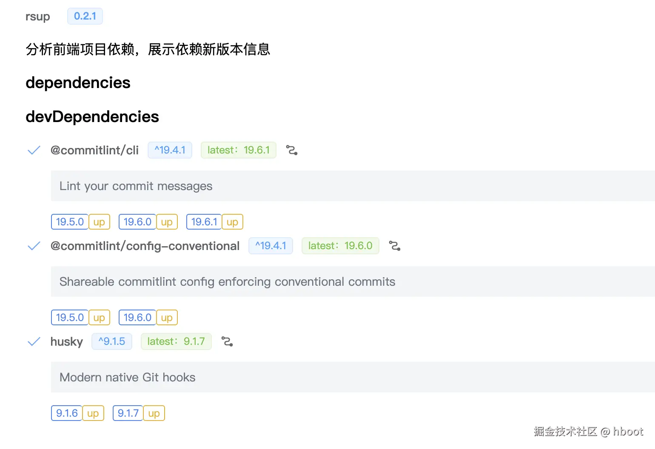This screenshot has width=655, height=449.
Task: Toggle the checkmark for @commitlint/config-conventional
Action: [34, 246]
